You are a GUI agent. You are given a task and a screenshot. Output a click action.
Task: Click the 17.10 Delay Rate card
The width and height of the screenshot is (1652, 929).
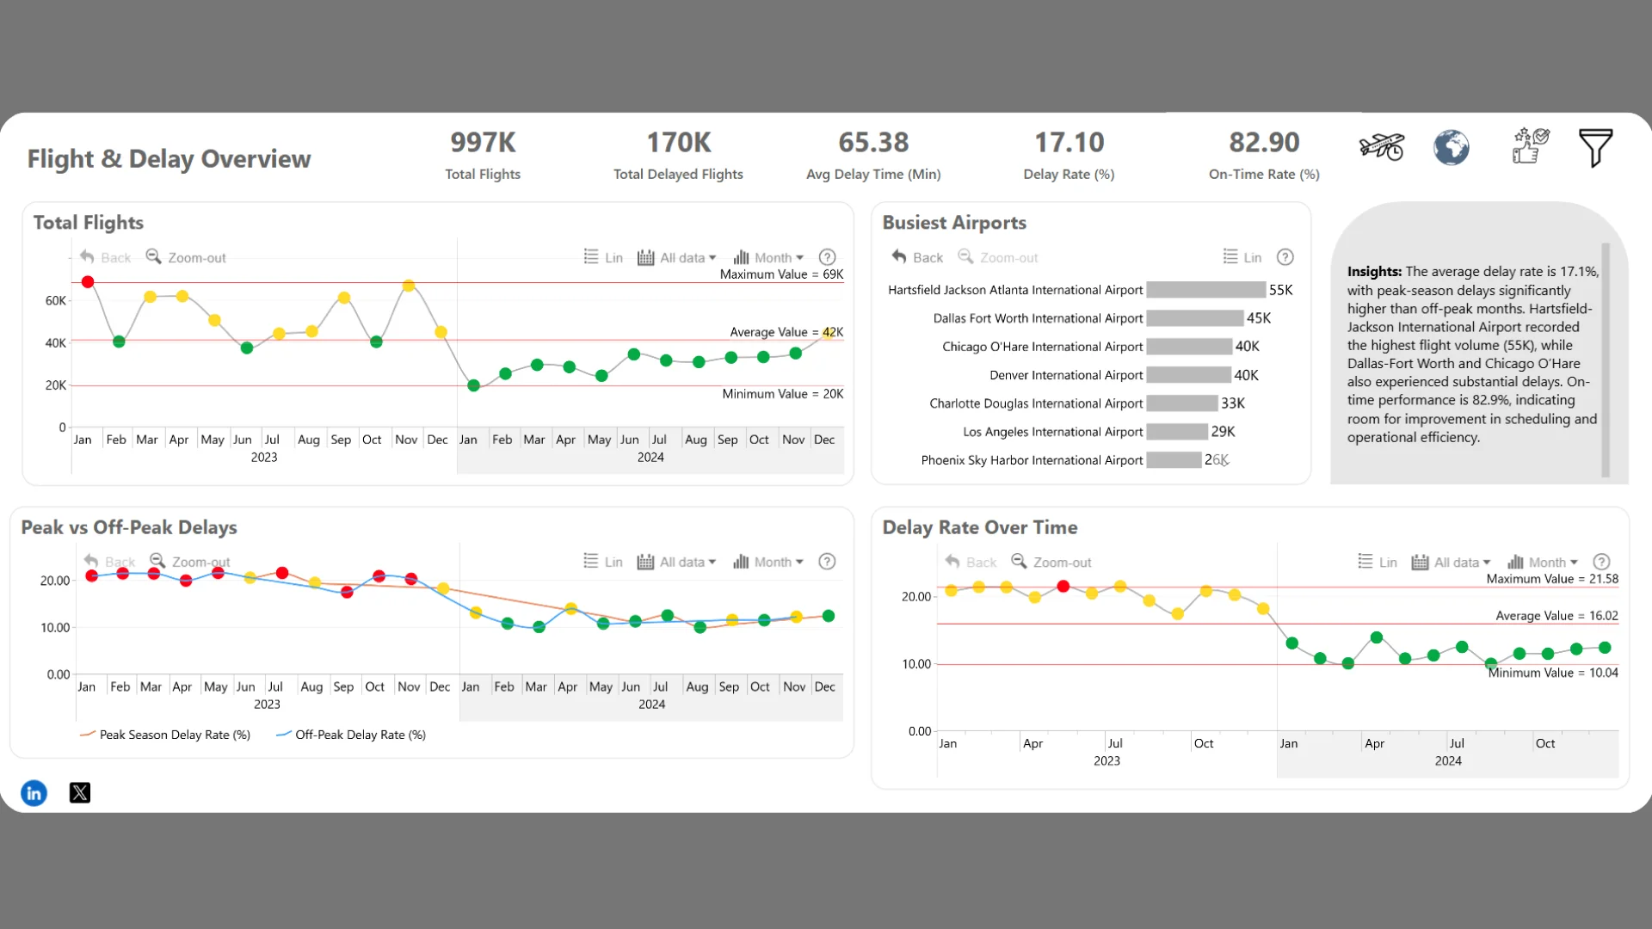tap(1069, 154)
